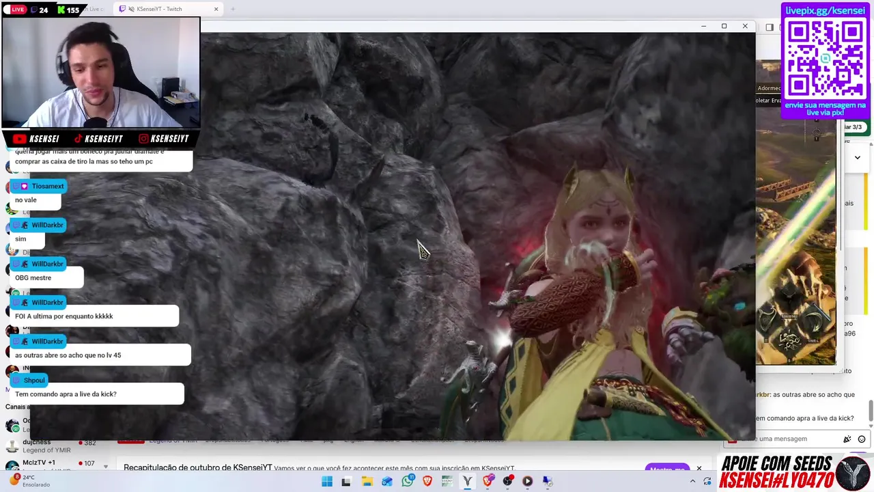Open the media player taskbar icon
Screen dimensions: 874x492
[x=527, y=482]
